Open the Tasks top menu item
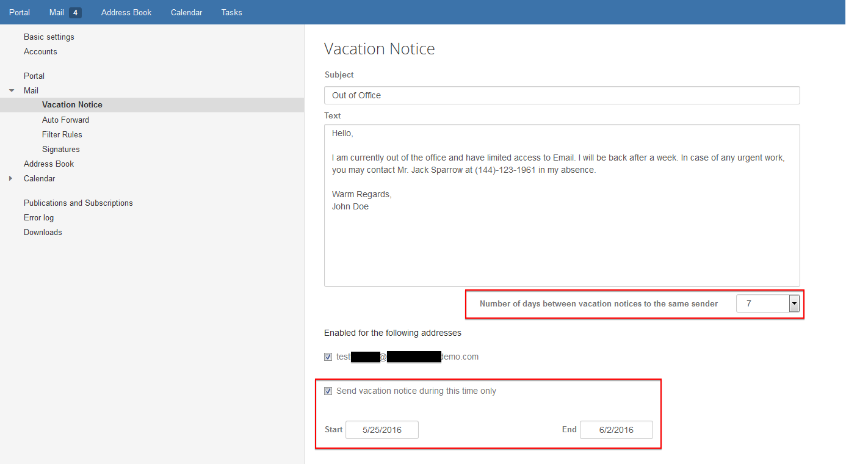 point(231,12)
